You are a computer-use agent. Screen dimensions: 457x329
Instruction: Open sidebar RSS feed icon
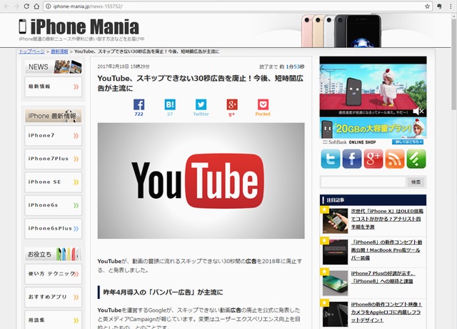click(395, 159)
